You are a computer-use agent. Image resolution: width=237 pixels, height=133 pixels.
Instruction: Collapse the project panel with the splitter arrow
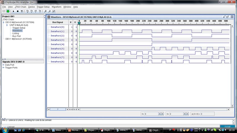[x=45, y=15]
